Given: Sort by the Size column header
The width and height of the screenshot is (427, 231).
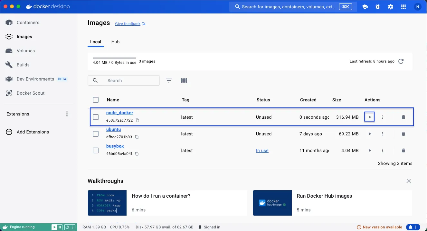Looking at the screenshot, I should (x=337, y=100).
